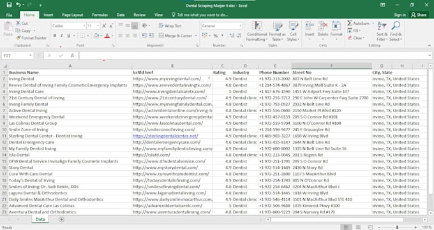This screenshot has height=230, width=434.
Task: Click the Insert Function fx icon
Action: (x=72, y=55)
